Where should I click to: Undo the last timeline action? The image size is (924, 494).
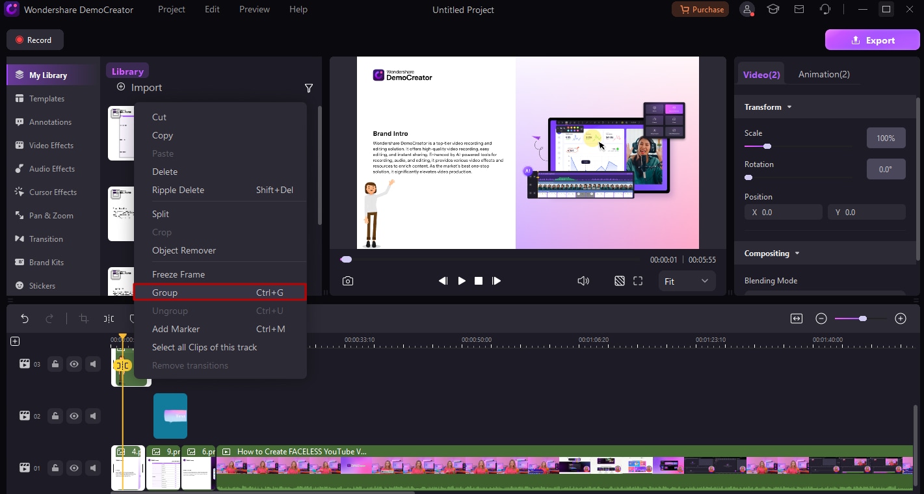pyautogui.click(x=25, y=318)
